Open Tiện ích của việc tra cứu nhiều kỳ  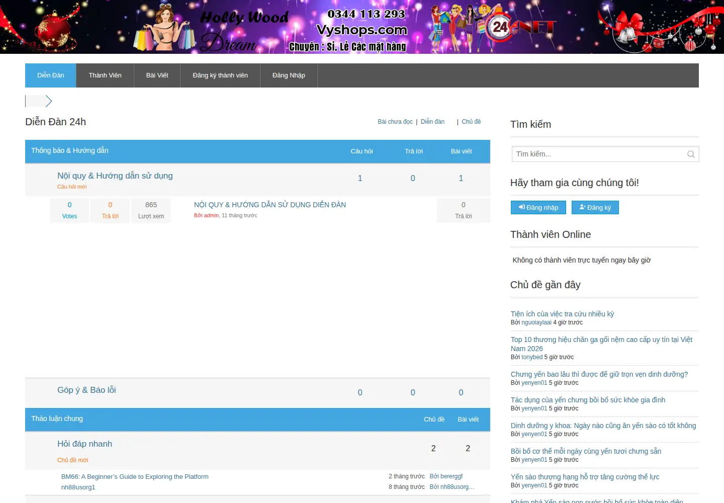click(562, 314)
